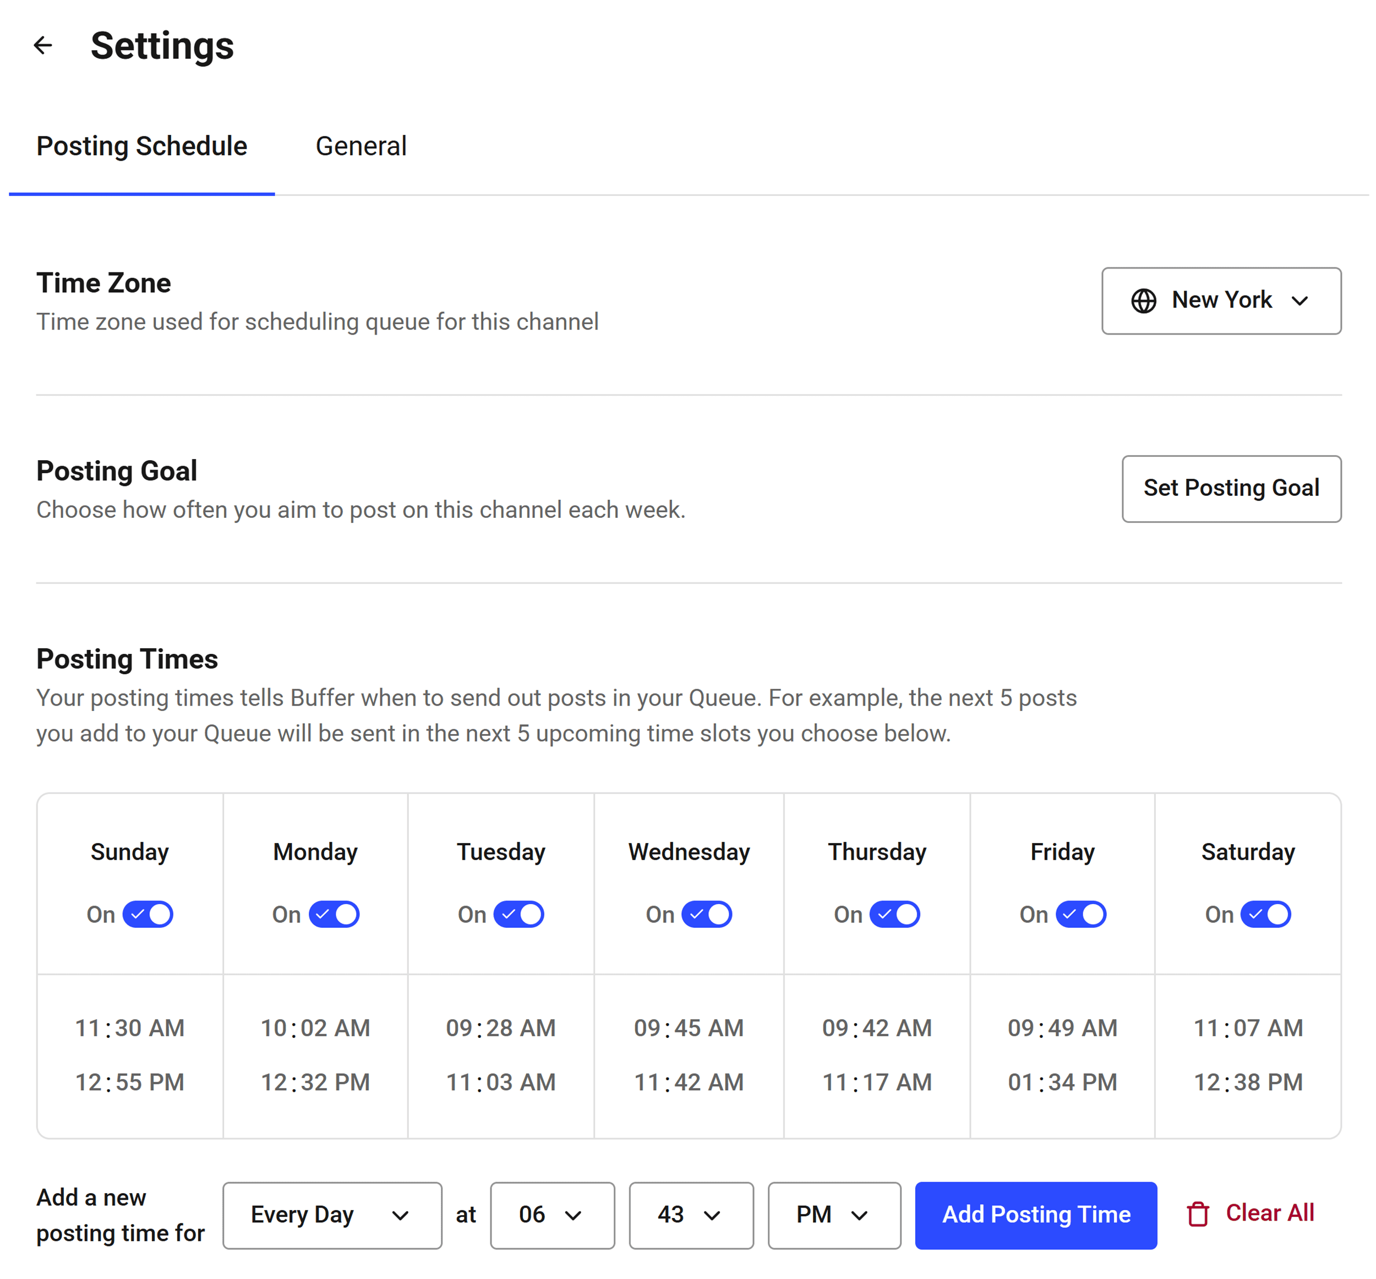This screenshot has width=1376, height=1279.
Task: Select the Posting Schedule tab
Action: 141,145
